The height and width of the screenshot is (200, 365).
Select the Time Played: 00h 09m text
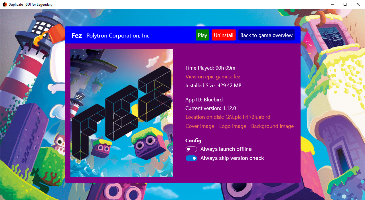pyautogui.click(x=210, y=68)
